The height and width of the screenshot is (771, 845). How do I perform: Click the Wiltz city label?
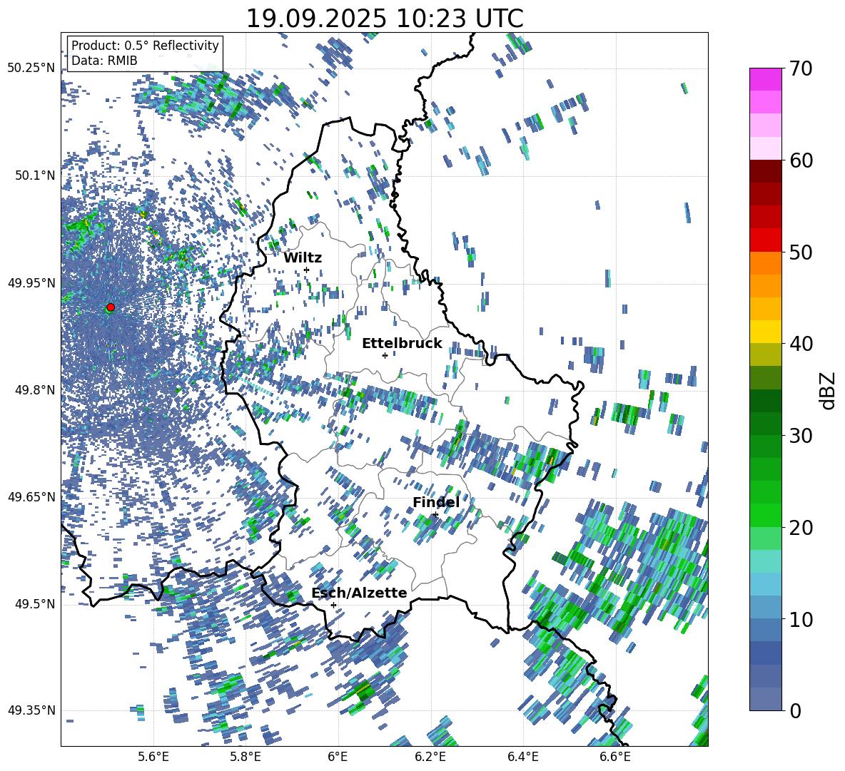pyautogui.click(x=303, y=257)
